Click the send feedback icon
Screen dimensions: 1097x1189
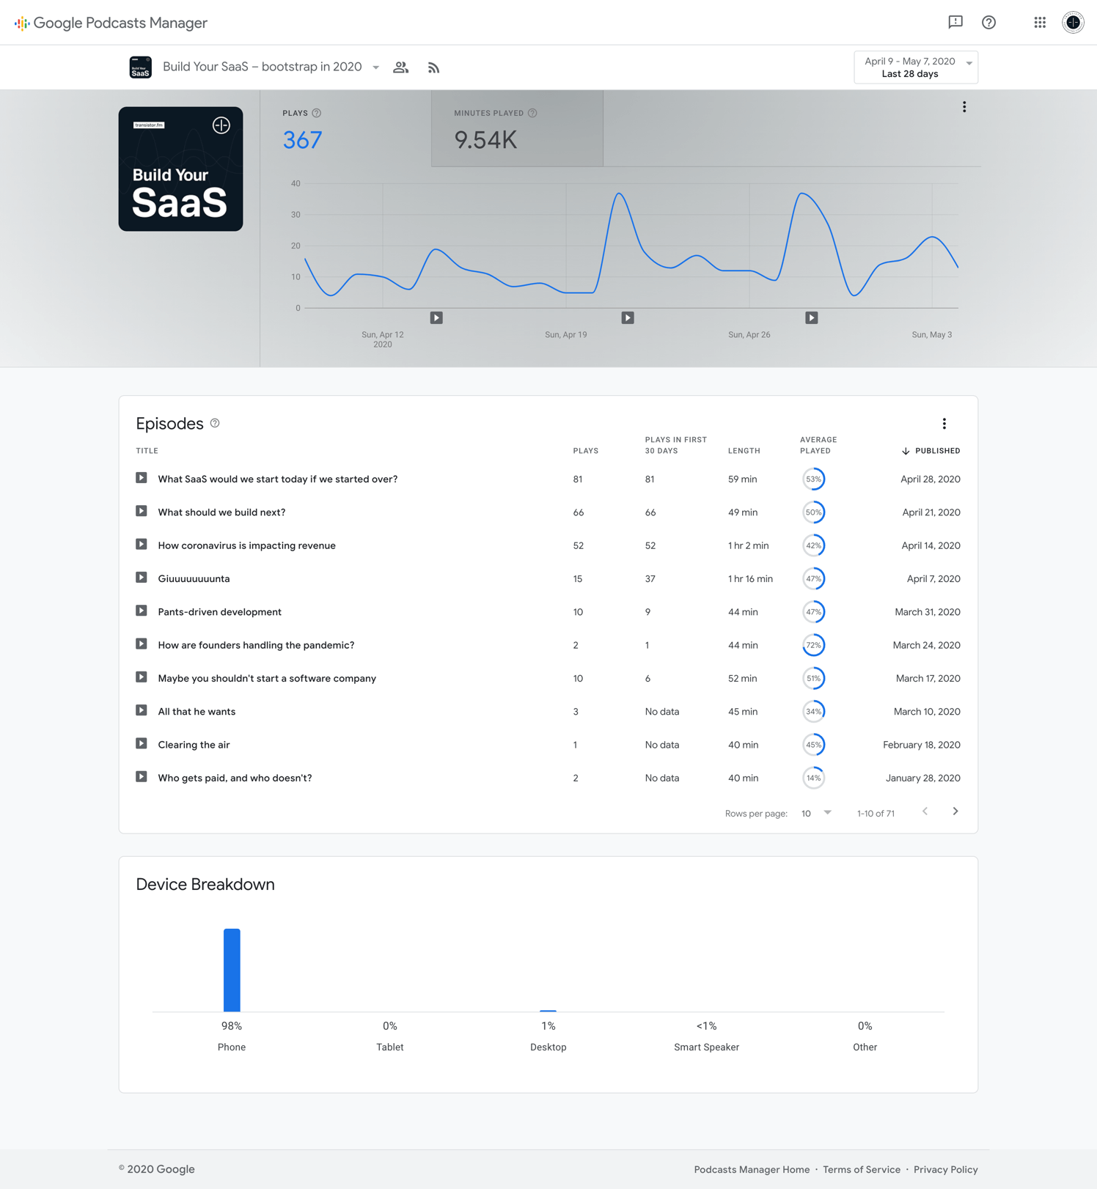point(955,22)
